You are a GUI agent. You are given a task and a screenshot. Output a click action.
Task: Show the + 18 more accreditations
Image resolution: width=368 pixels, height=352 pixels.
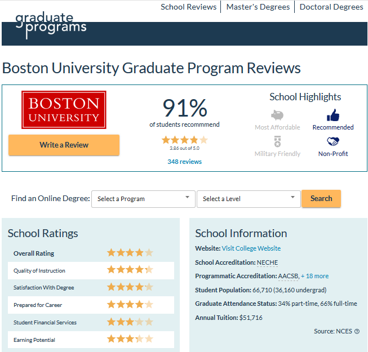click(x=314, y=276)
